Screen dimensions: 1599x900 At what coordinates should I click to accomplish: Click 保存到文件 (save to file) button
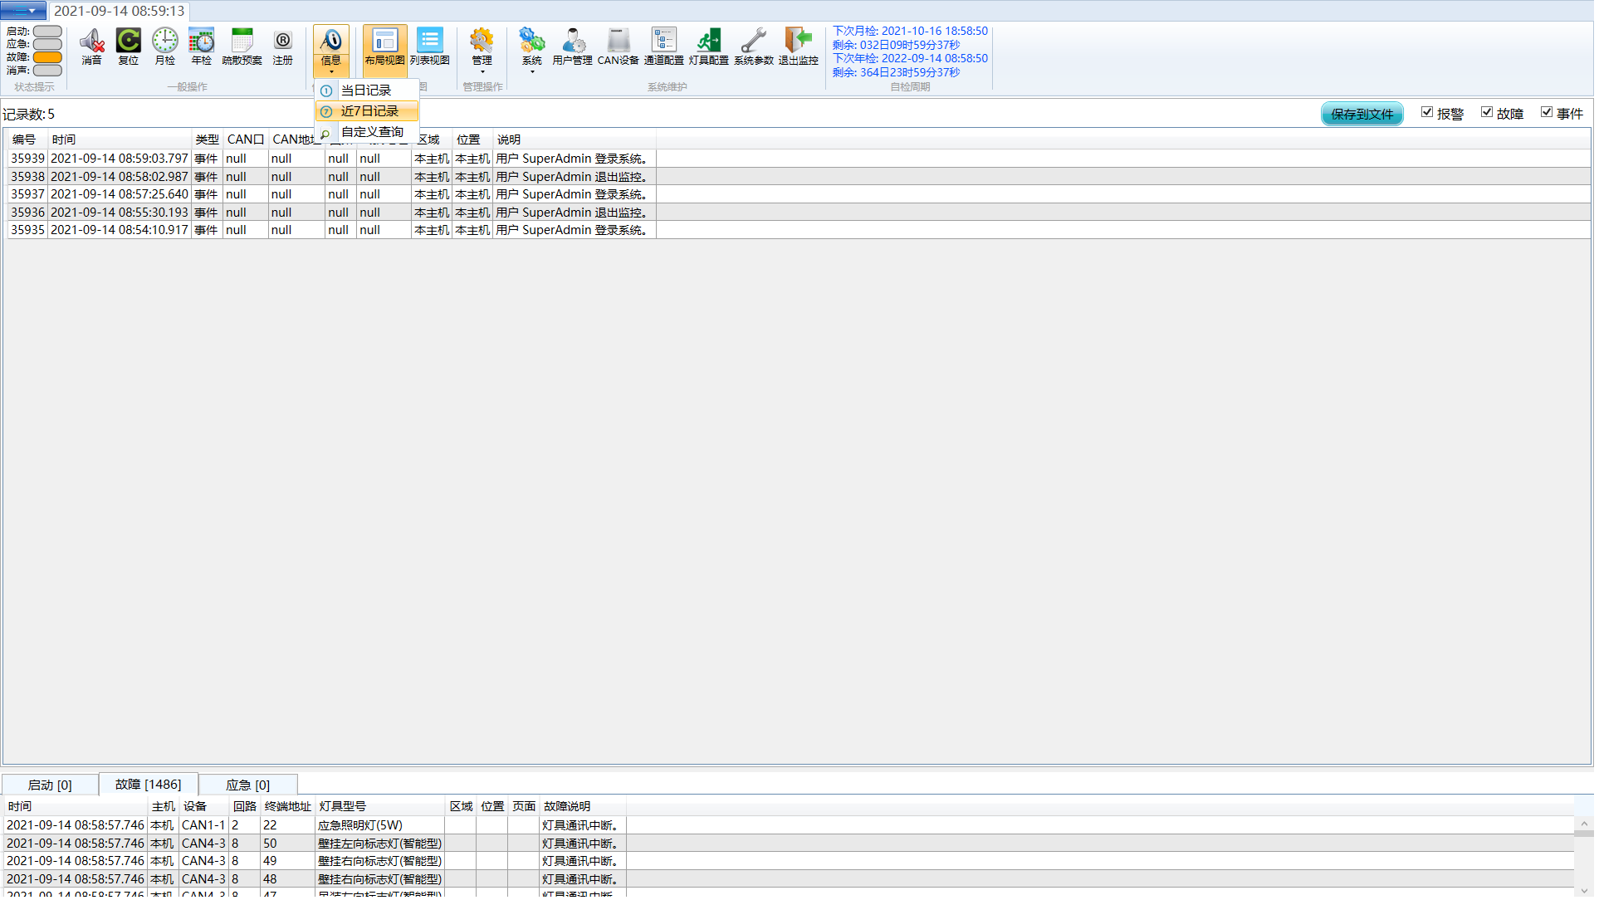1363,112
